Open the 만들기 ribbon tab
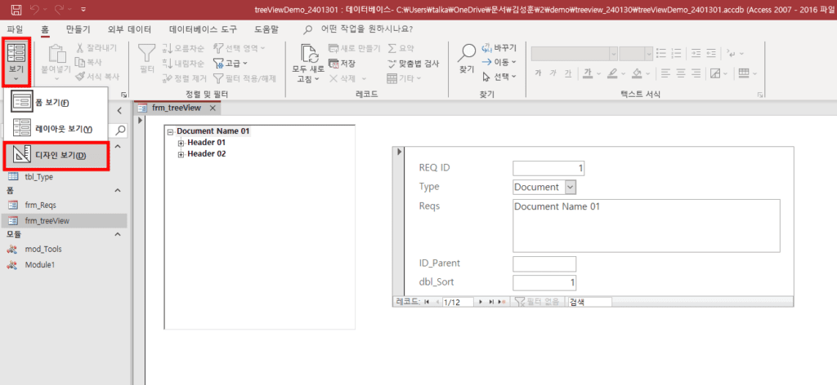This screenshot has height=385, width=837. (78, 29)
